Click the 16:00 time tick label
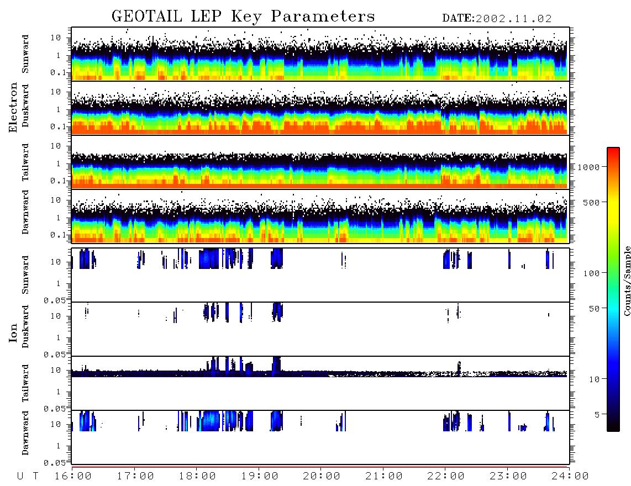 (x=73, y=476)
